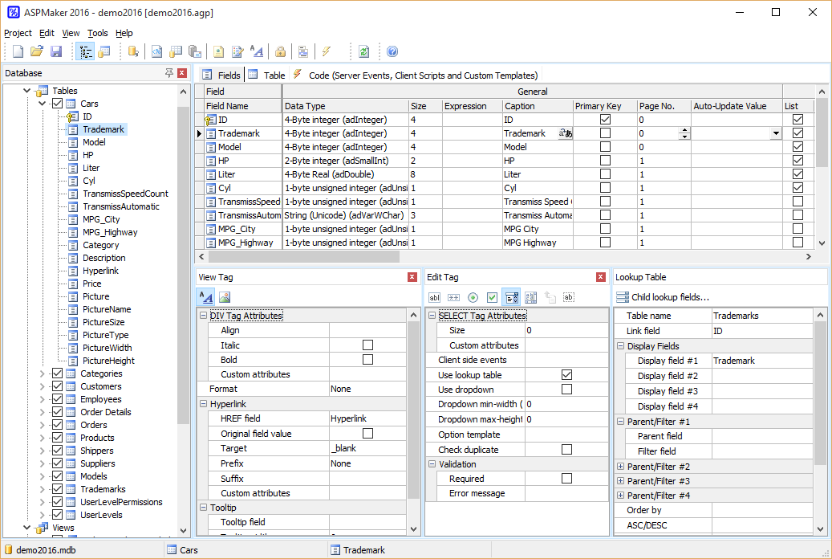Expand Parent/Filter #2 section
832x559 pixels.
click(x=621, y=467)
